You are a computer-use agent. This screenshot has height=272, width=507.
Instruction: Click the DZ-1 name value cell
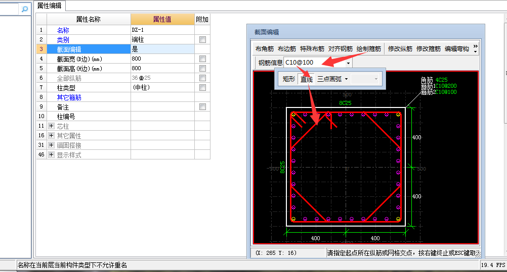162,30
